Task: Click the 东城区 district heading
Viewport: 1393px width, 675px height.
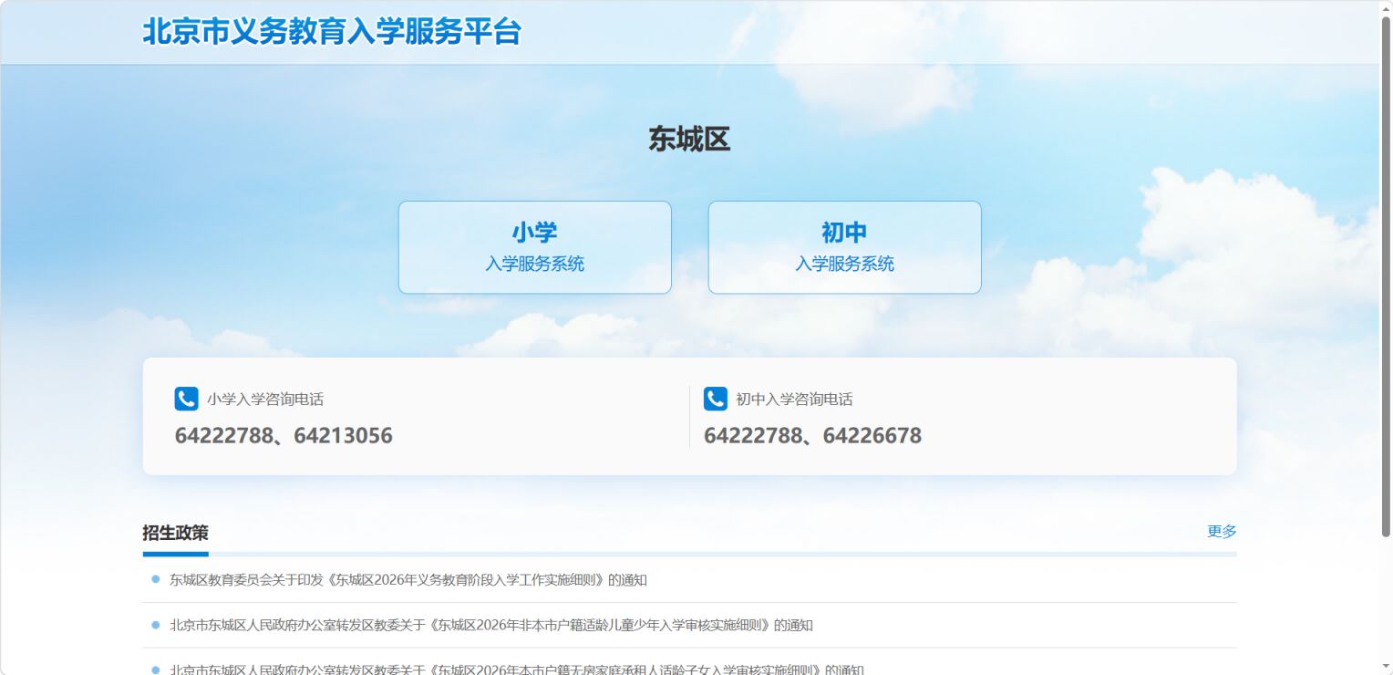Action: tap(689, 140)
